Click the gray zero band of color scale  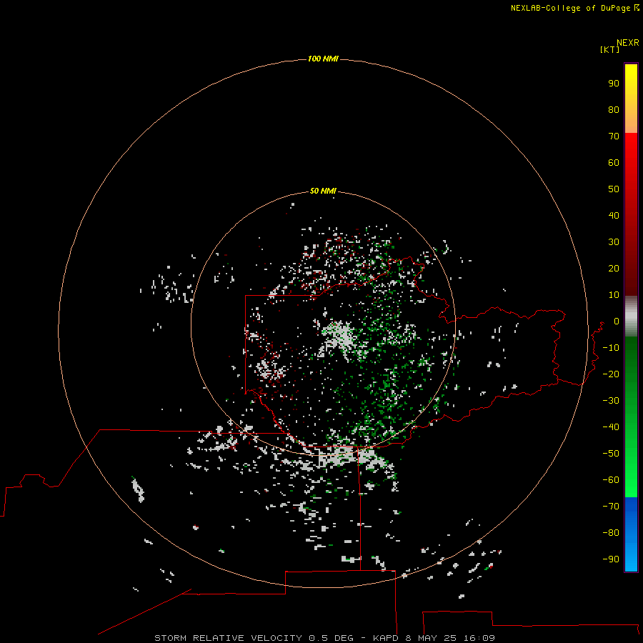[631, 316]
